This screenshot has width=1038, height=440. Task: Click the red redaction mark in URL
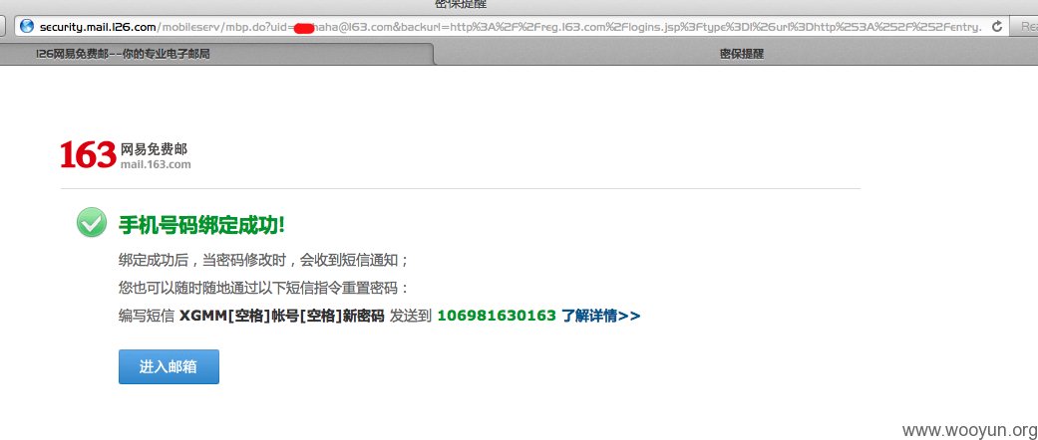[304, 27]
